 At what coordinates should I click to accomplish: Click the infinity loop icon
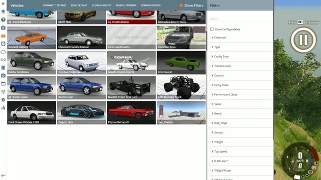pos(4,59)
